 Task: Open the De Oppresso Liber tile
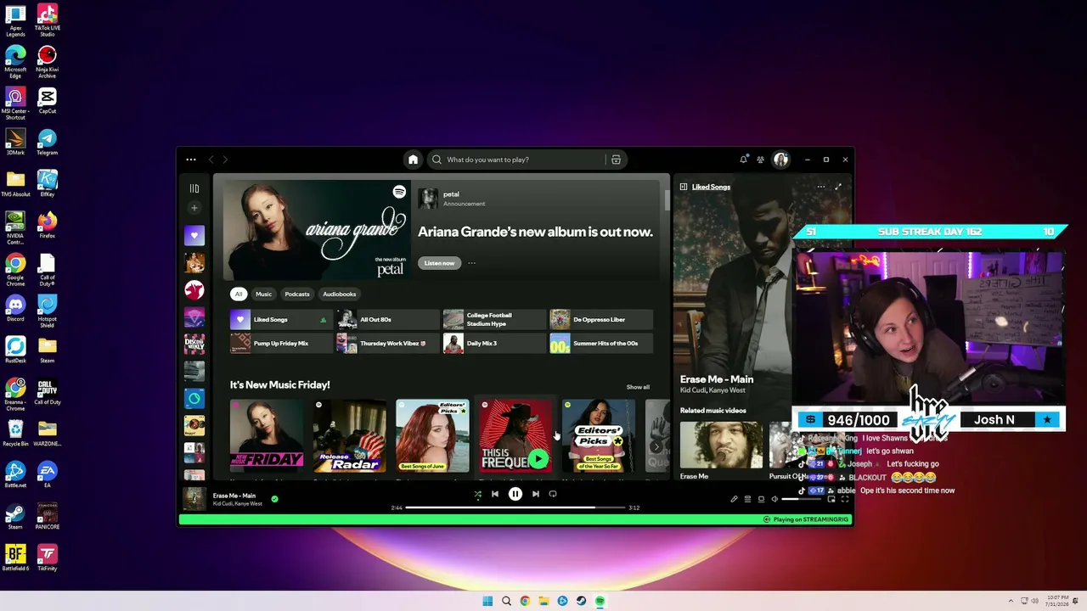click(x=600, y=320)
